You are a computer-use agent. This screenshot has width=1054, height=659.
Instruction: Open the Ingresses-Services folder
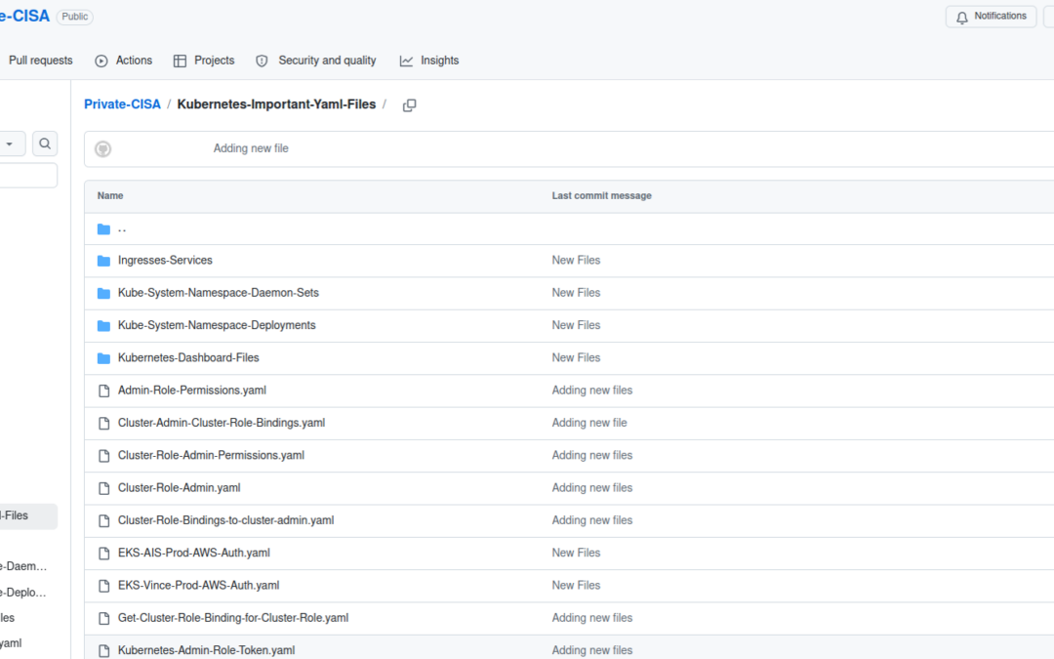(165, 261)
